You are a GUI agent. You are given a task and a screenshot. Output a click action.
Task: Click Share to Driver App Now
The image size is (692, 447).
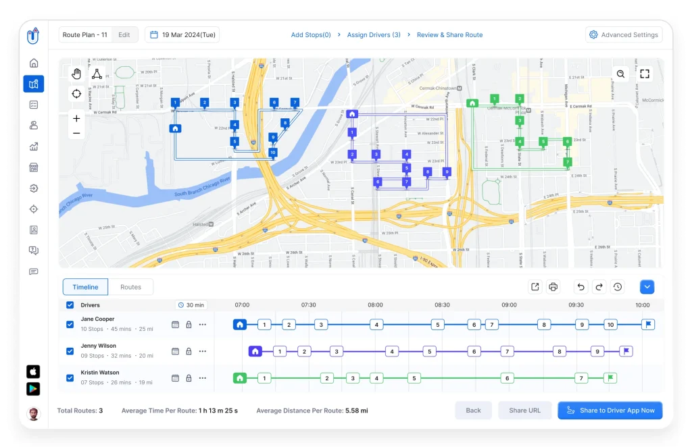(610, 411)
